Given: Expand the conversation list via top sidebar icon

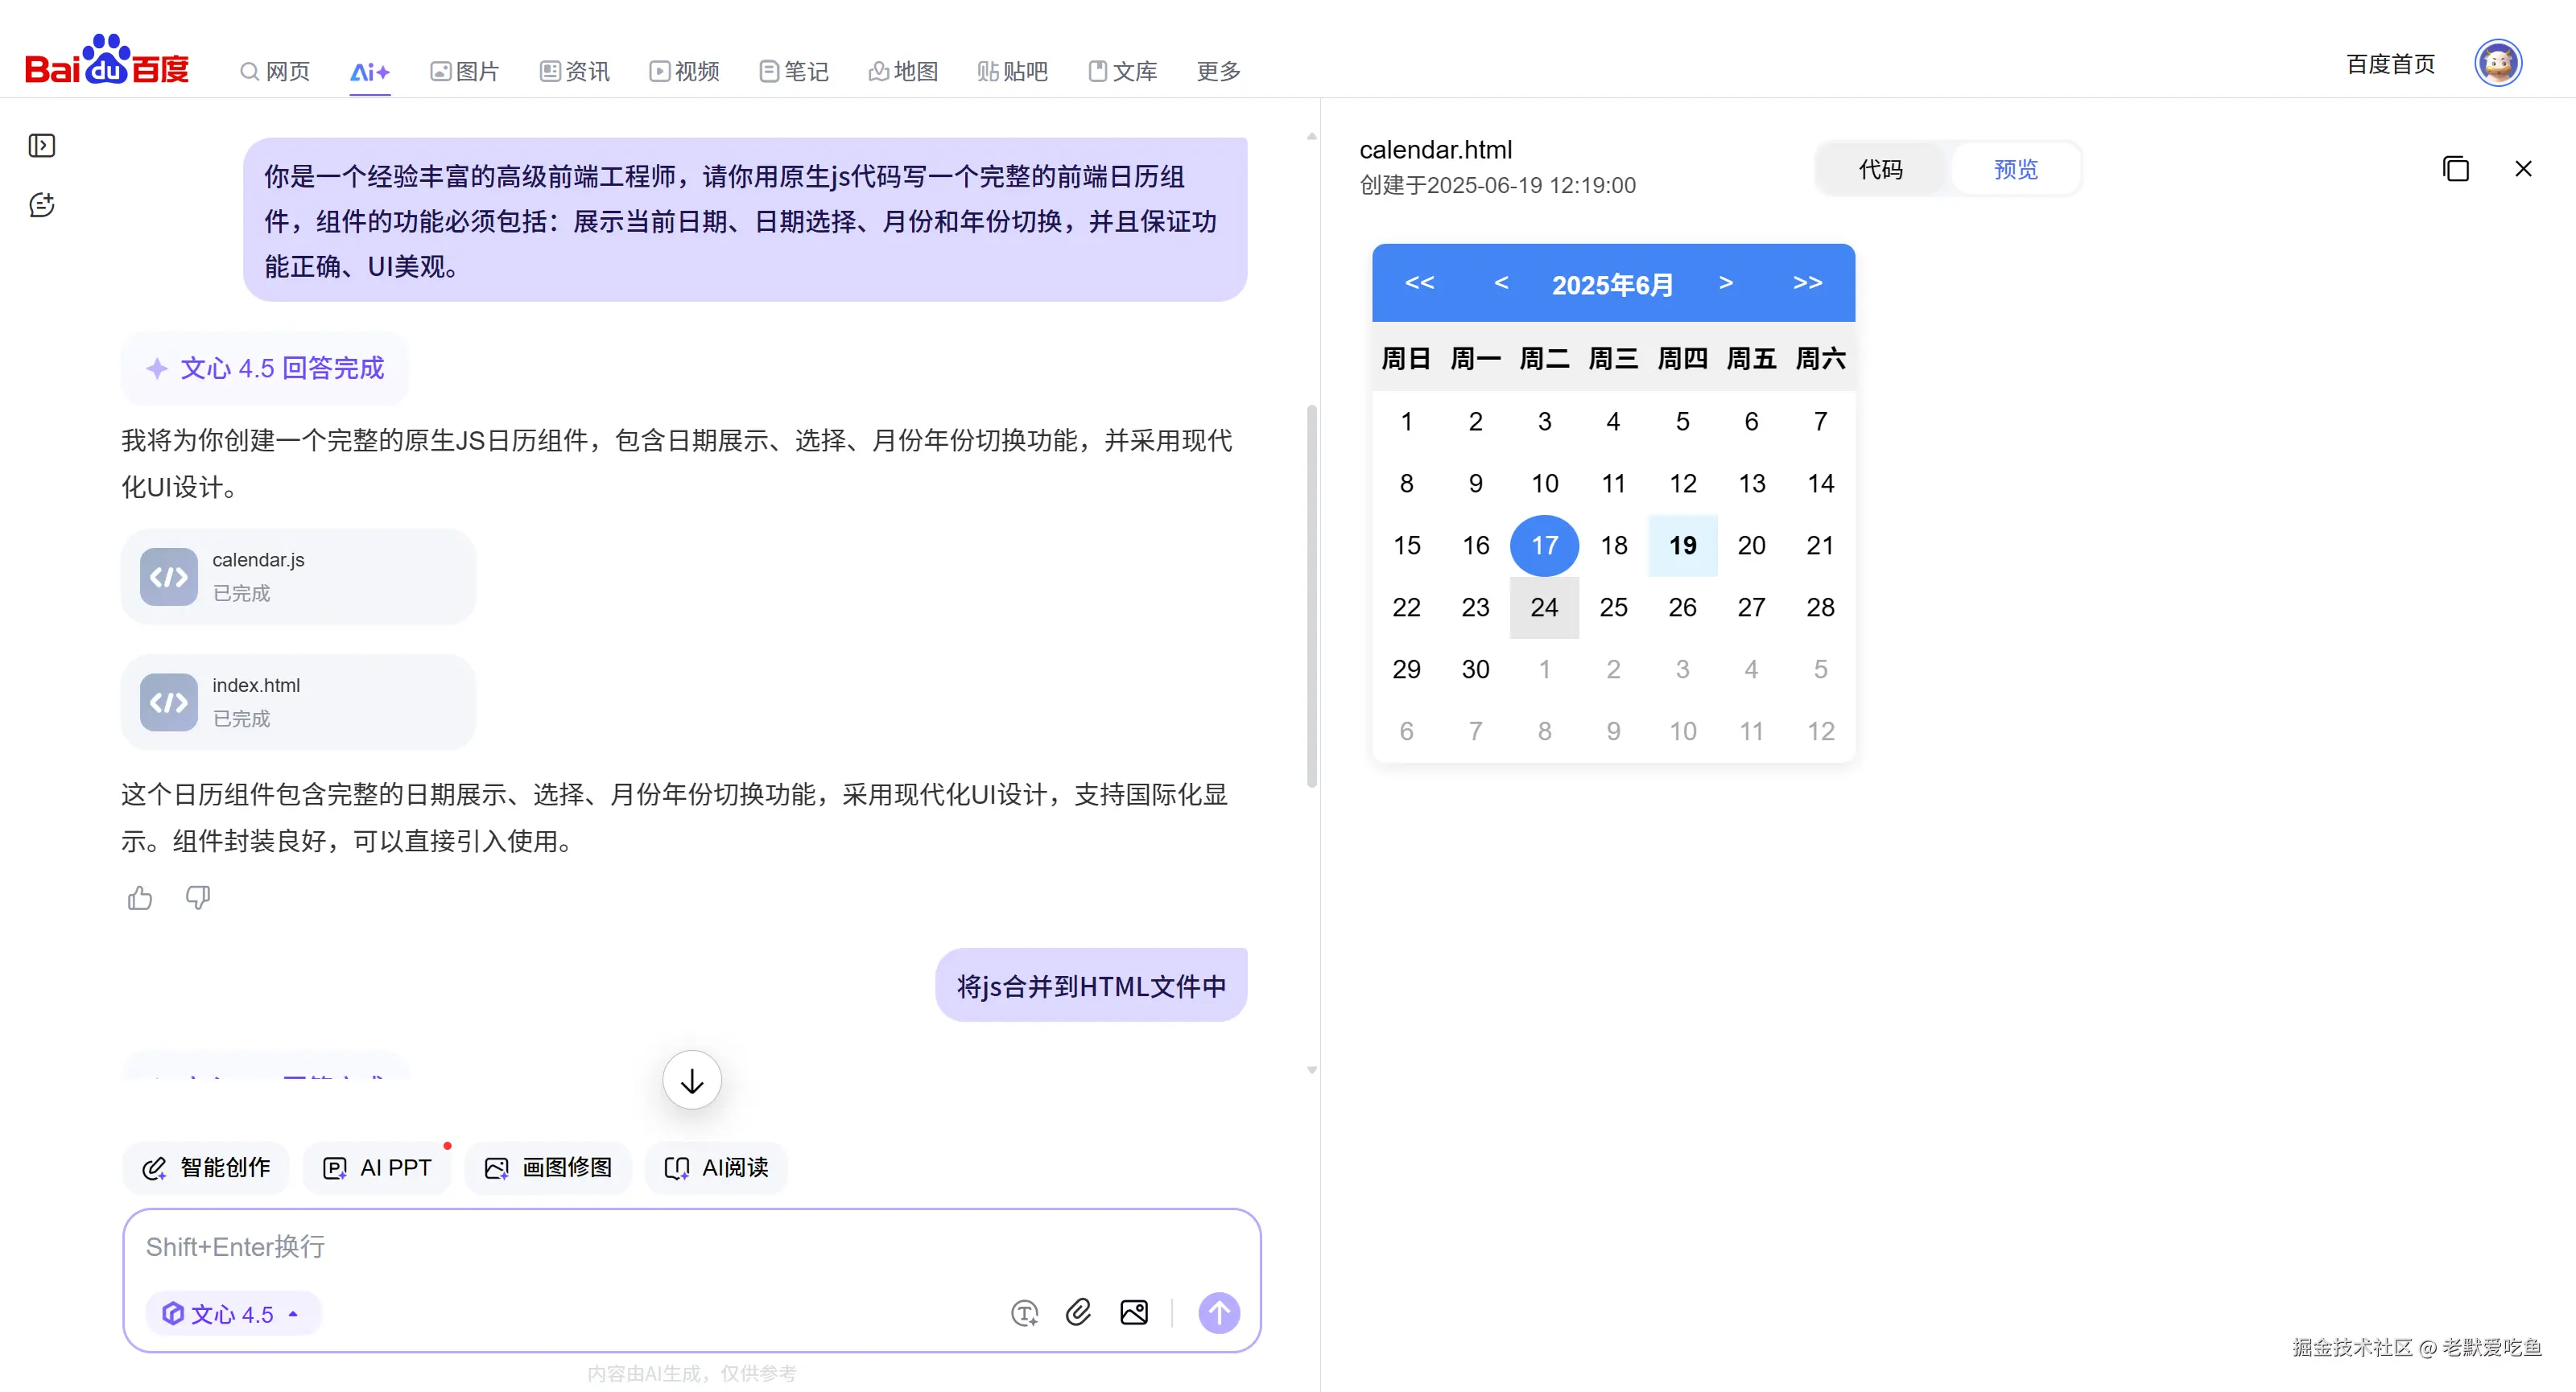Looking at the screenshot, I should tap(42, 145).
